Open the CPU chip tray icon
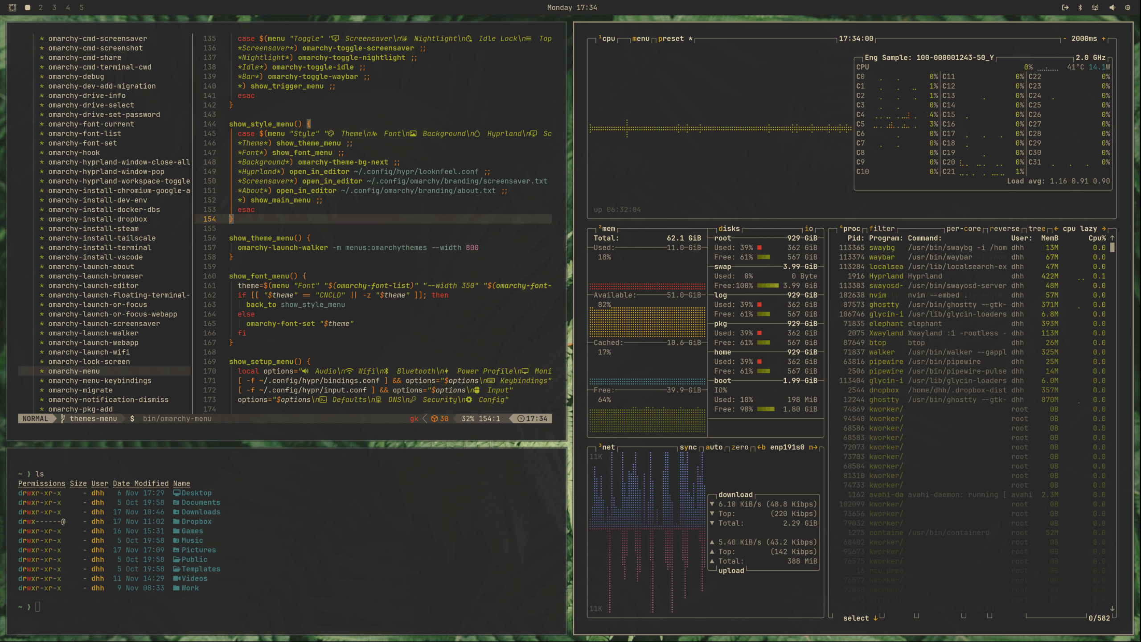 1128,8
